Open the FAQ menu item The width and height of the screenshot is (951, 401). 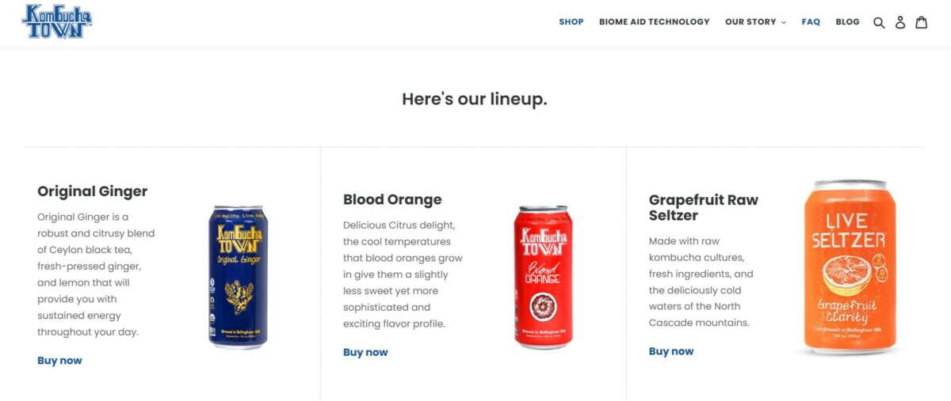811,22
